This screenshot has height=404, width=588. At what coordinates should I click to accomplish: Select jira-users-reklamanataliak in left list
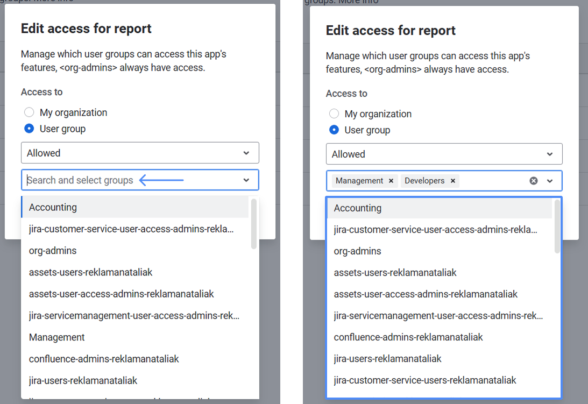[83, 380]
